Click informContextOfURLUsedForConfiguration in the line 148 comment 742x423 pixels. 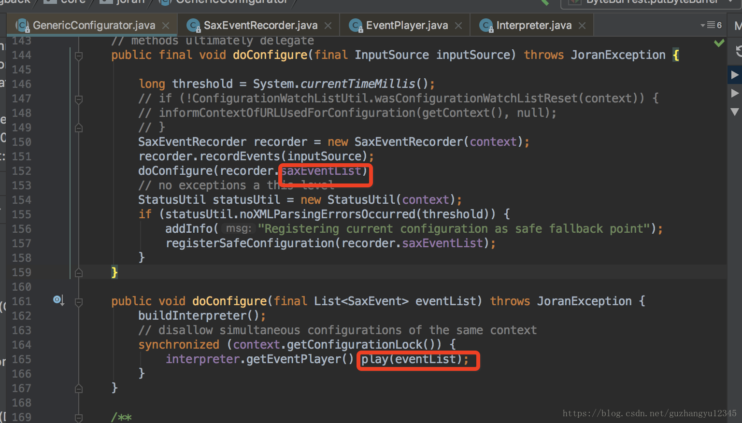(x=287, y=113)
